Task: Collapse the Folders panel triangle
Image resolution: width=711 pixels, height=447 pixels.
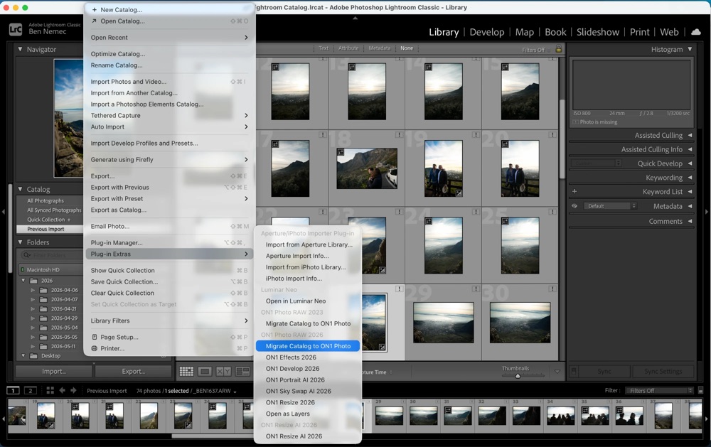Action: tap(20, 242)
